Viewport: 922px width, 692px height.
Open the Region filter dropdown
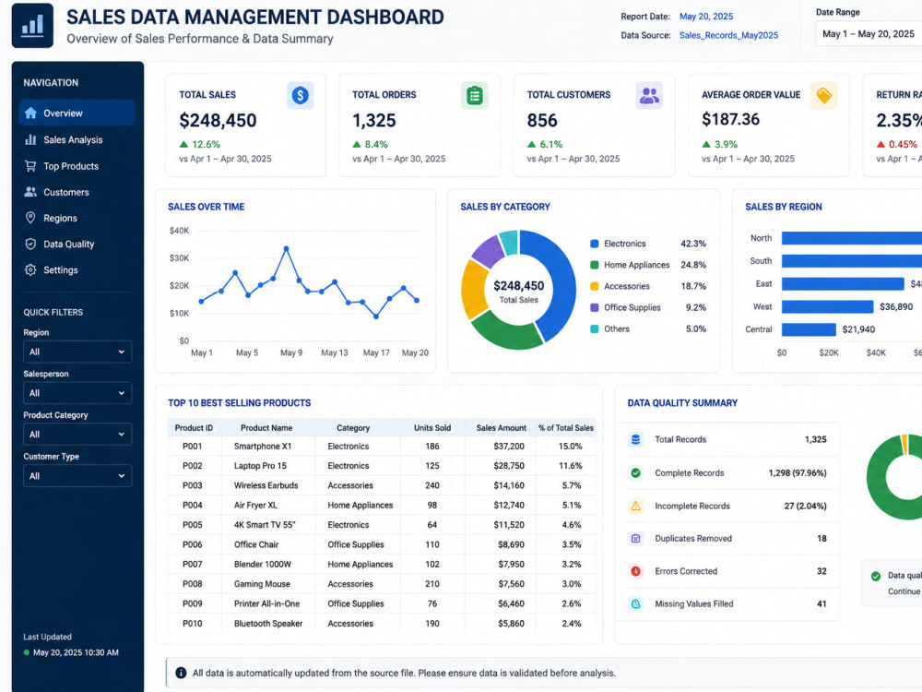pyautogui.click(x=77, y=352)
